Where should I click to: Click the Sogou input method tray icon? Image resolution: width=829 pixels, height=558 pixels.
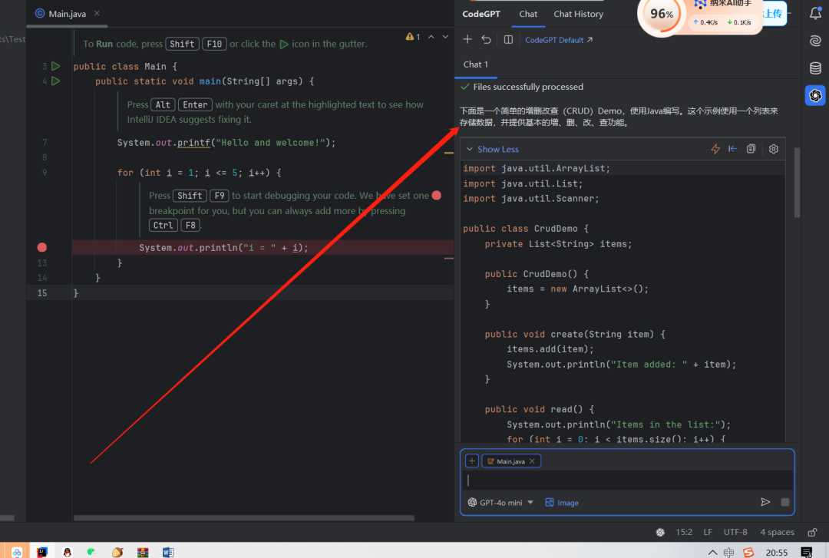748,552
